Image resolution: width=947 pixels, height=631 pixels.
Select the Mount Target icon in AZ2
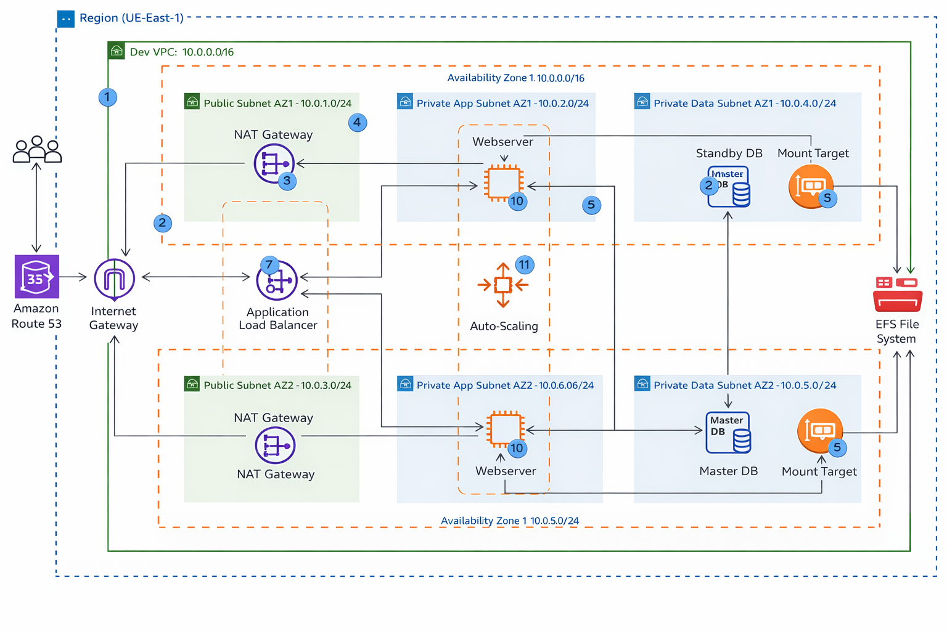[820, 431]
